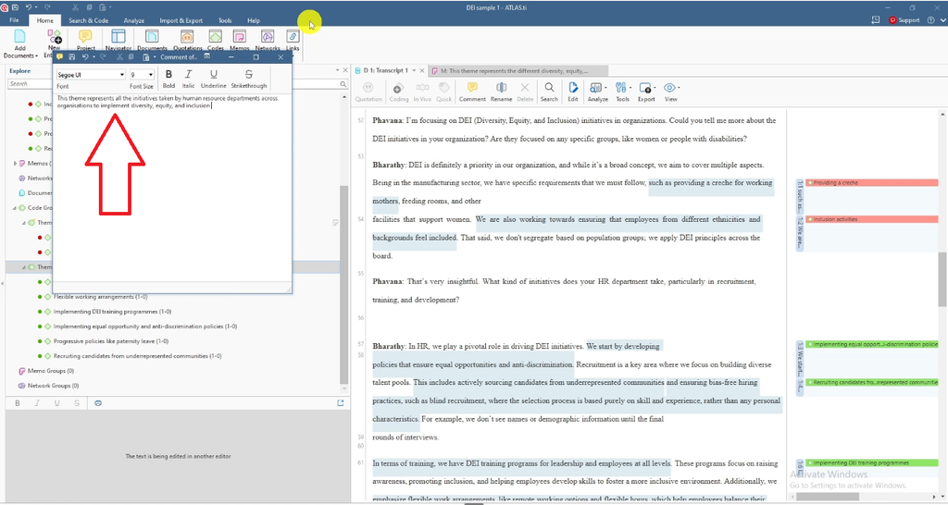This screenshot has width=948, height=505.
Task: Open the File menu
Action: pos(14,20)
